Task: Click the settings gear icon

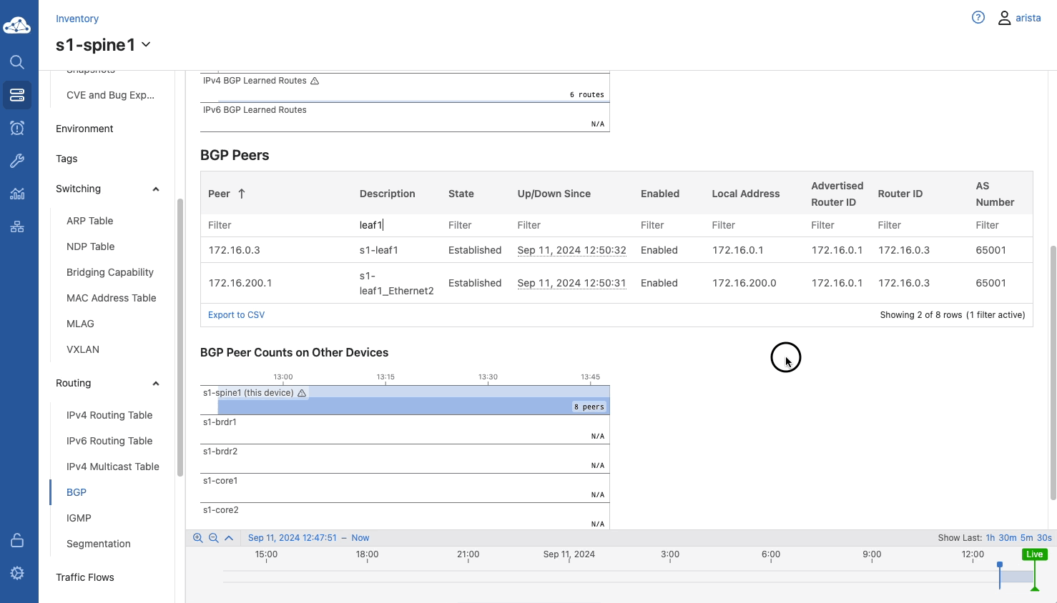Action: click(17, 573)
